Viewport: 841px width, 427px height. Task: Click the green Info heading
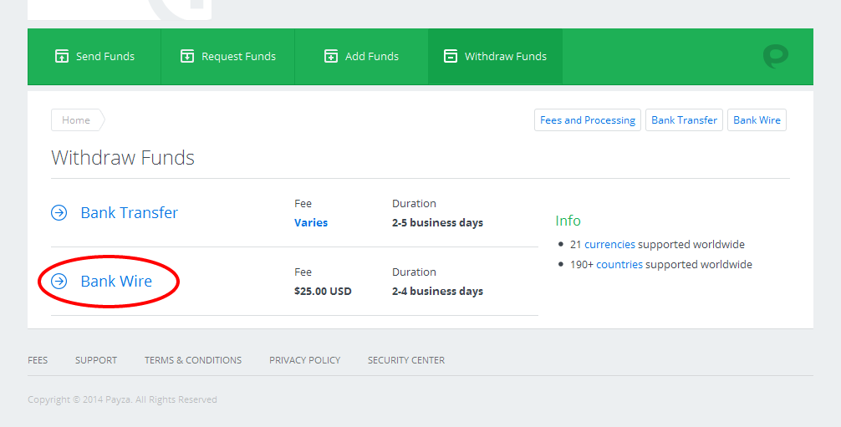tap(568, 221)
